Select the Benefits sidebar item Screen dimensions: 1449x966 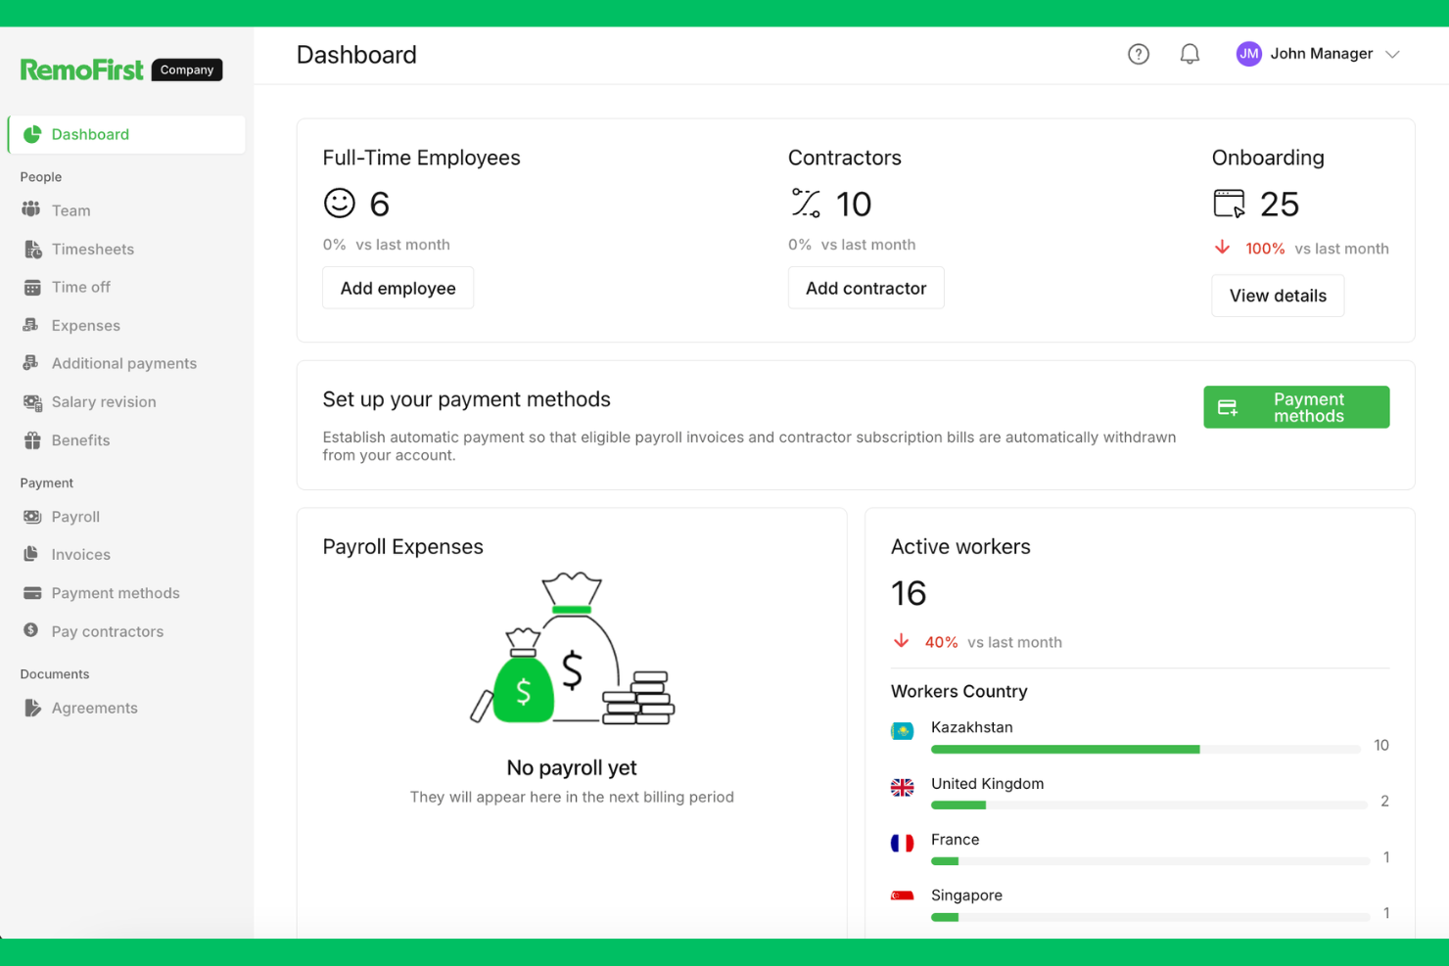(x=80, y=439)
